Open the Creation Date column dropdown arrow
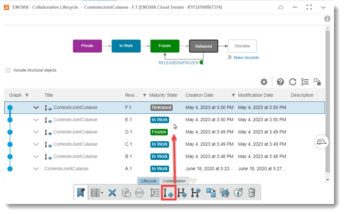 [233, 95]
